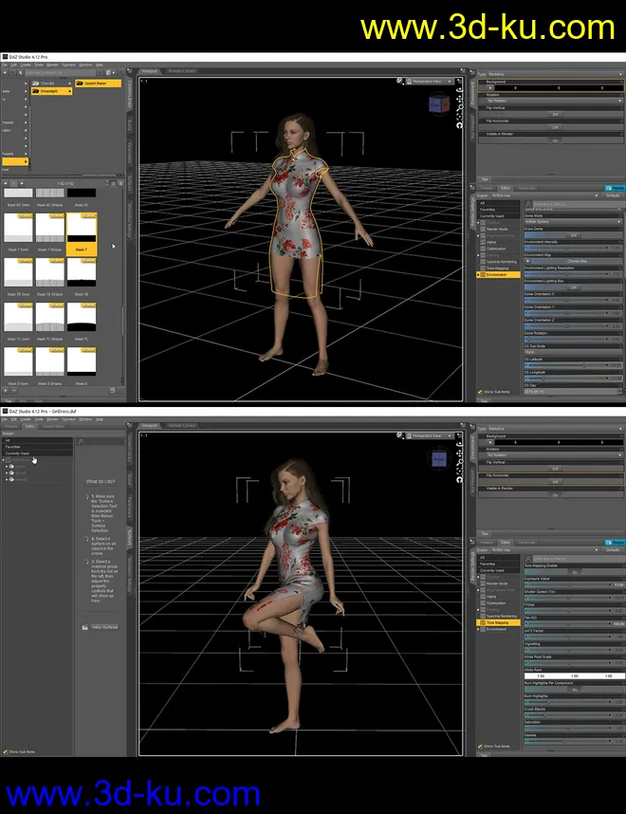Switch to Render Library tab in upper window
Image resolution: width=626 pixels, height=814 pixels.
(182, 71)
